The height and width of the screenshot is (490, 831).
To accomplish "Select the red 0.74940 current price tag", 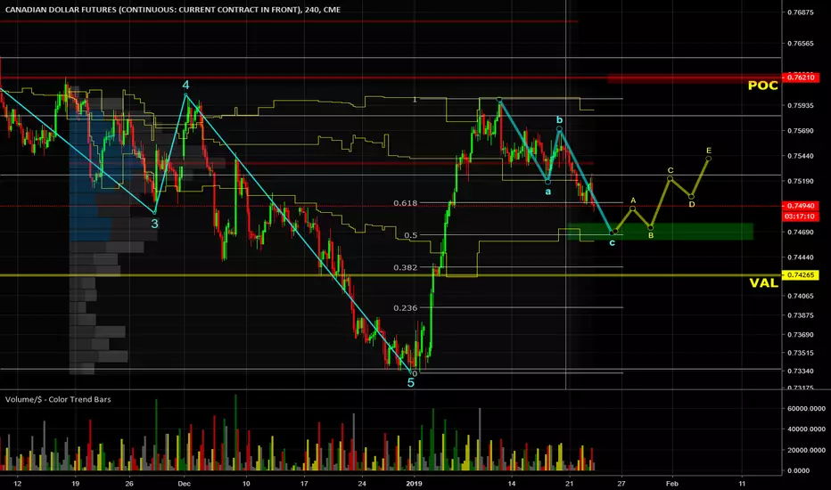I will [802, 206].
